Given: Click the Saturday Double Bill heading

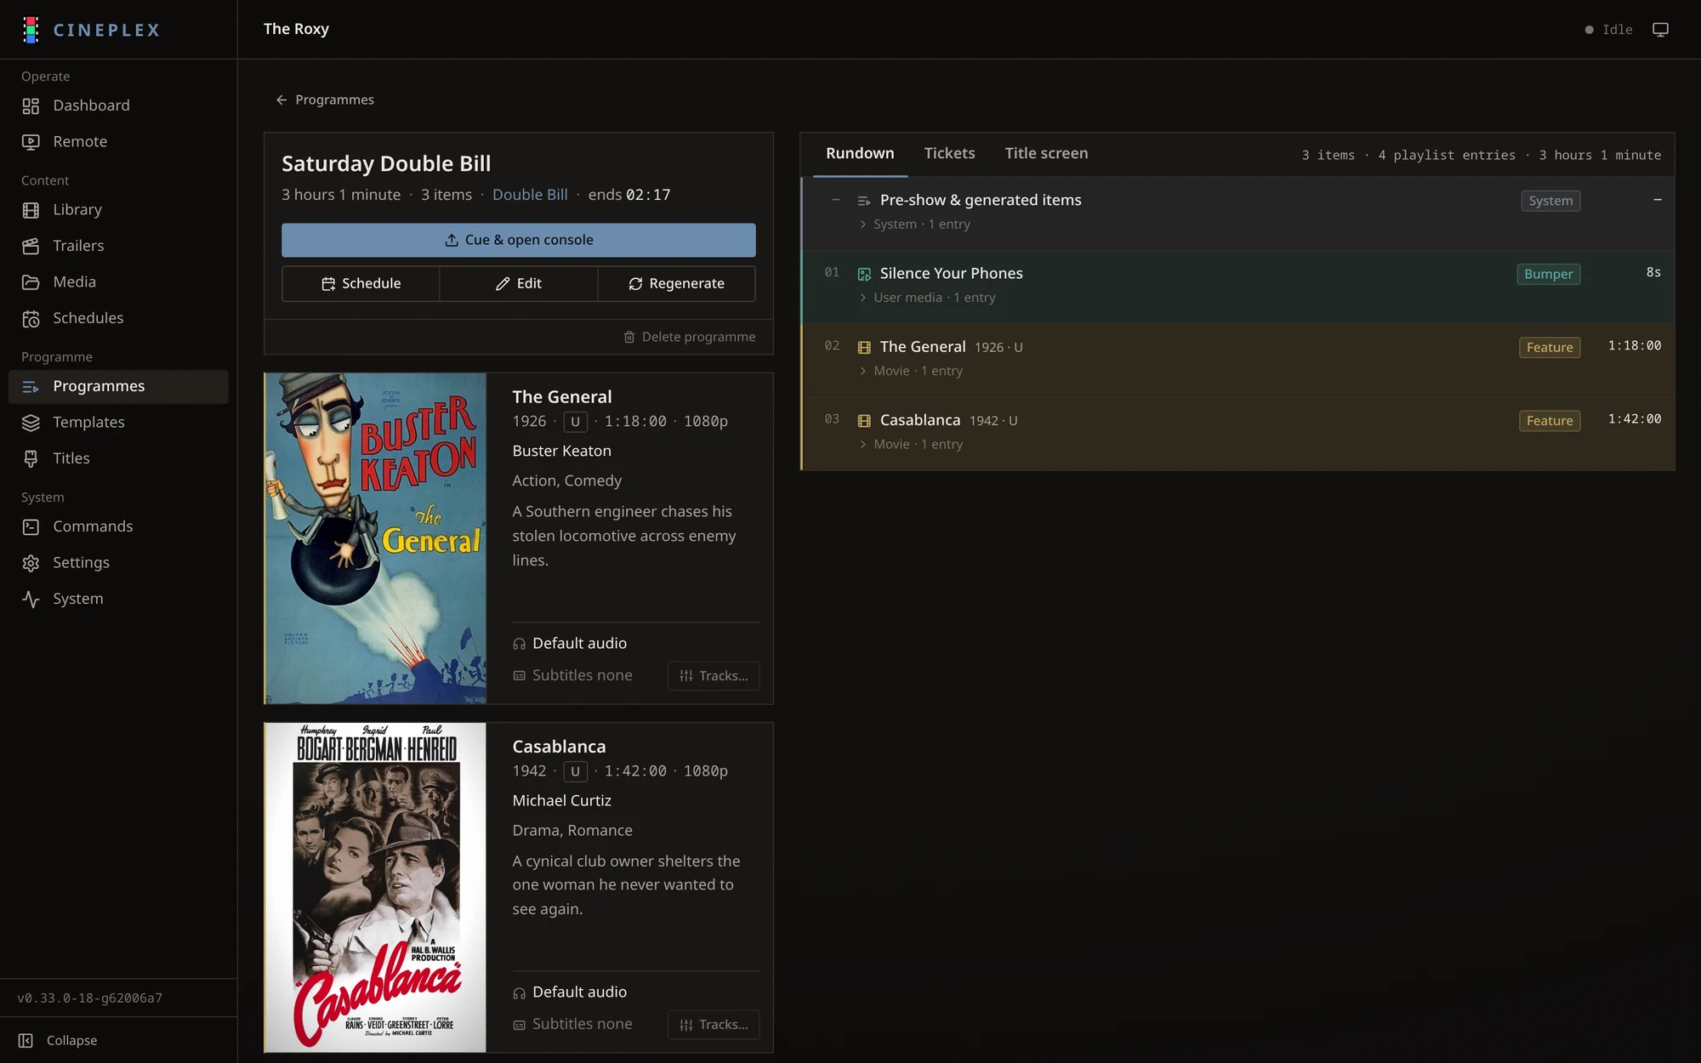Looking at the screenshot, I should coord(386,164).
